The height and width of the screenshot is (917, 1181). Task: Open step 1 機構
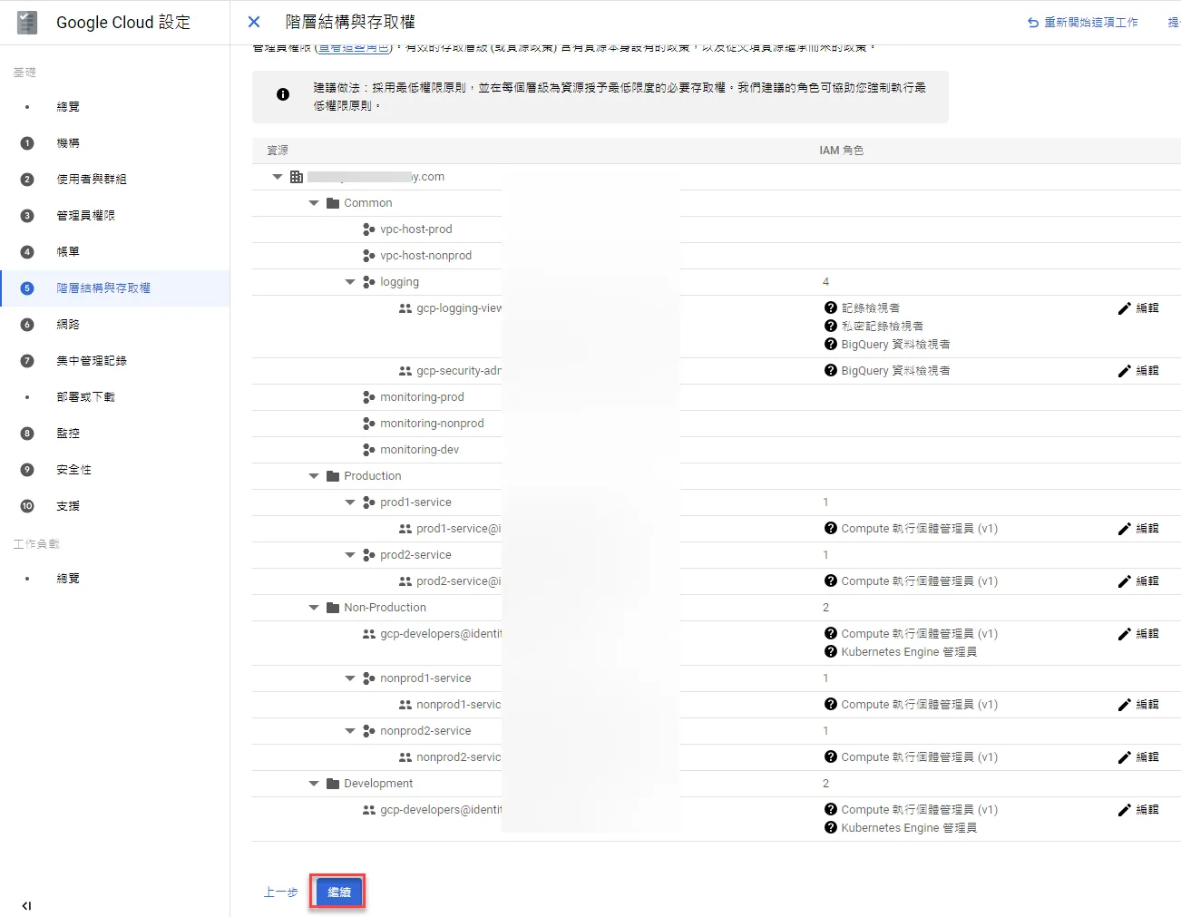68,142
